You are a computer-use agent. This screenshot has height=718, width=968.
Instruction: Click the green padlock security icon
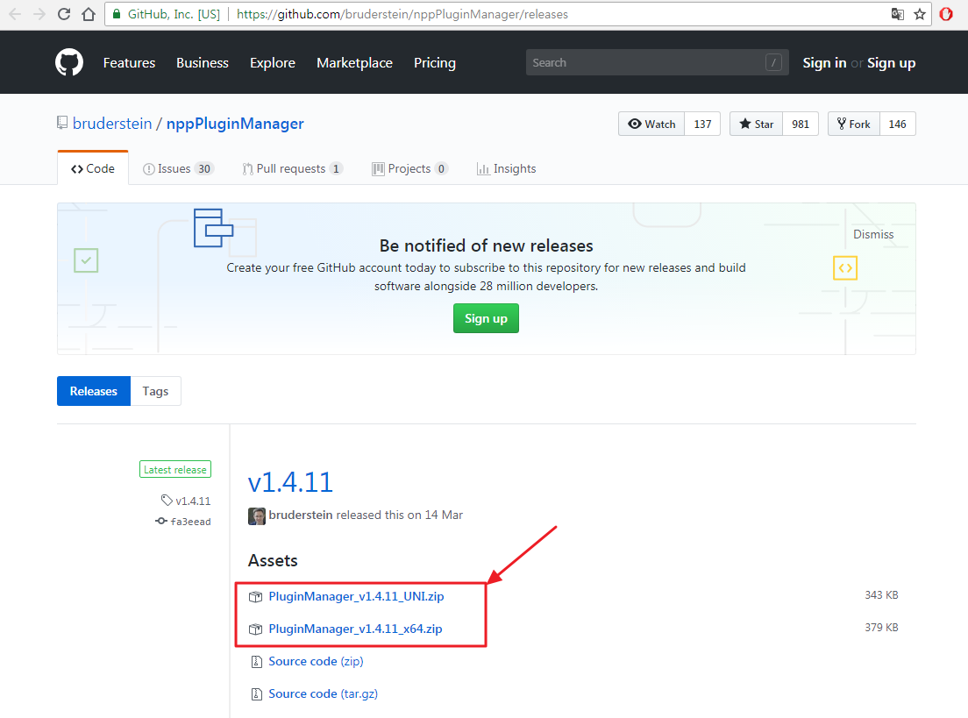pos(117,14)
